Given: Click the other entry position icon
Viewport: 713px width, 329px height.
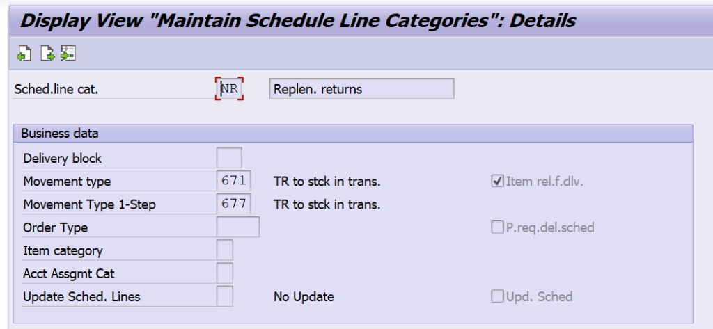Looking at the screenshot, I should point(68,54).
